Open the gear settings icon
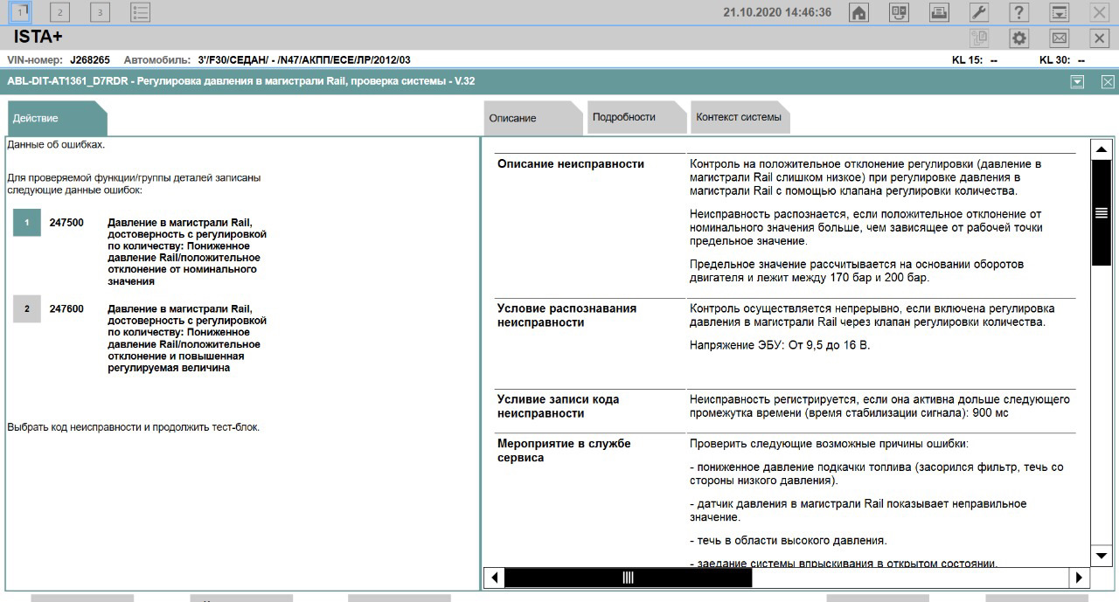Viewport: 1119px width, 602px height. pos(1019,38)
